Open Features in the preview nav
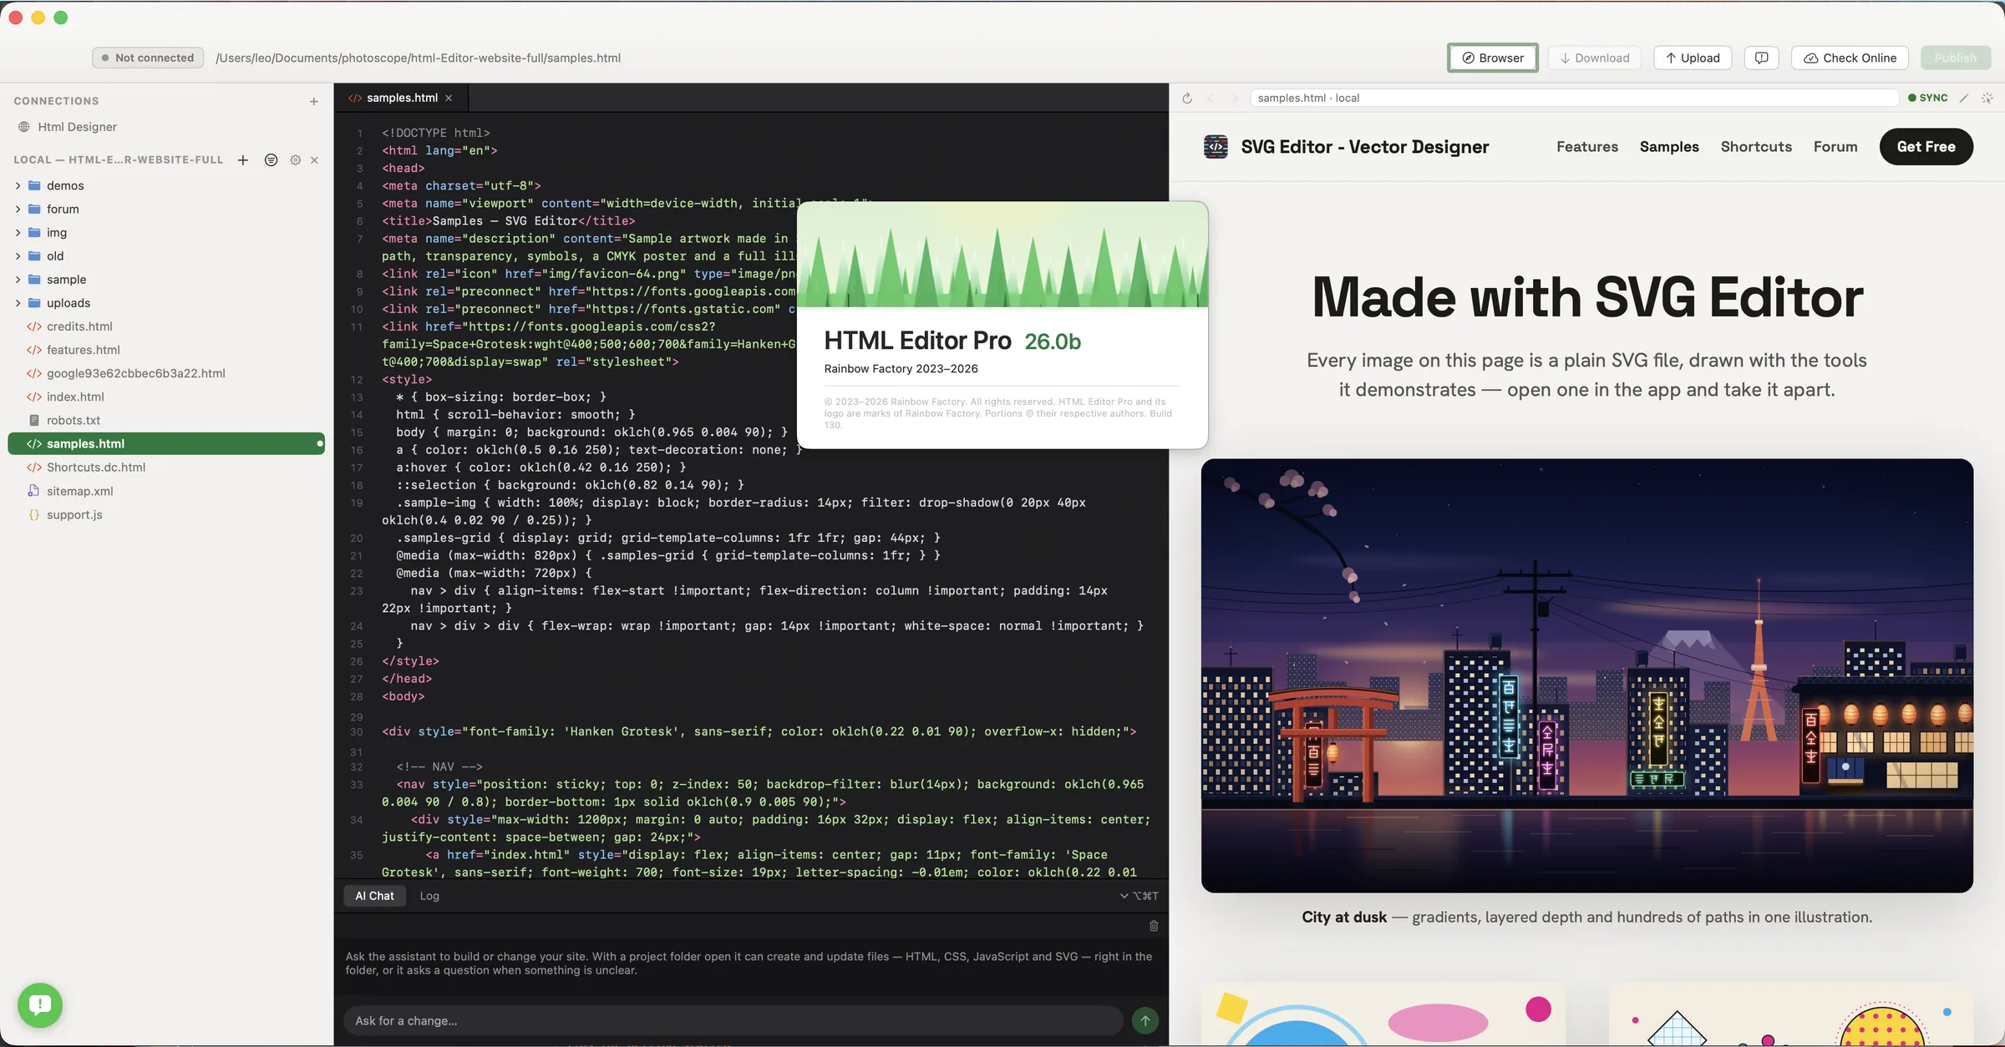This screenshot has width=2005, height=1047. pyautogui.click(x=1586, y=146)
